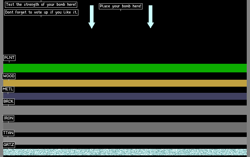
Task: Click the gray brick material layer
Action: [x=125, y=110]
